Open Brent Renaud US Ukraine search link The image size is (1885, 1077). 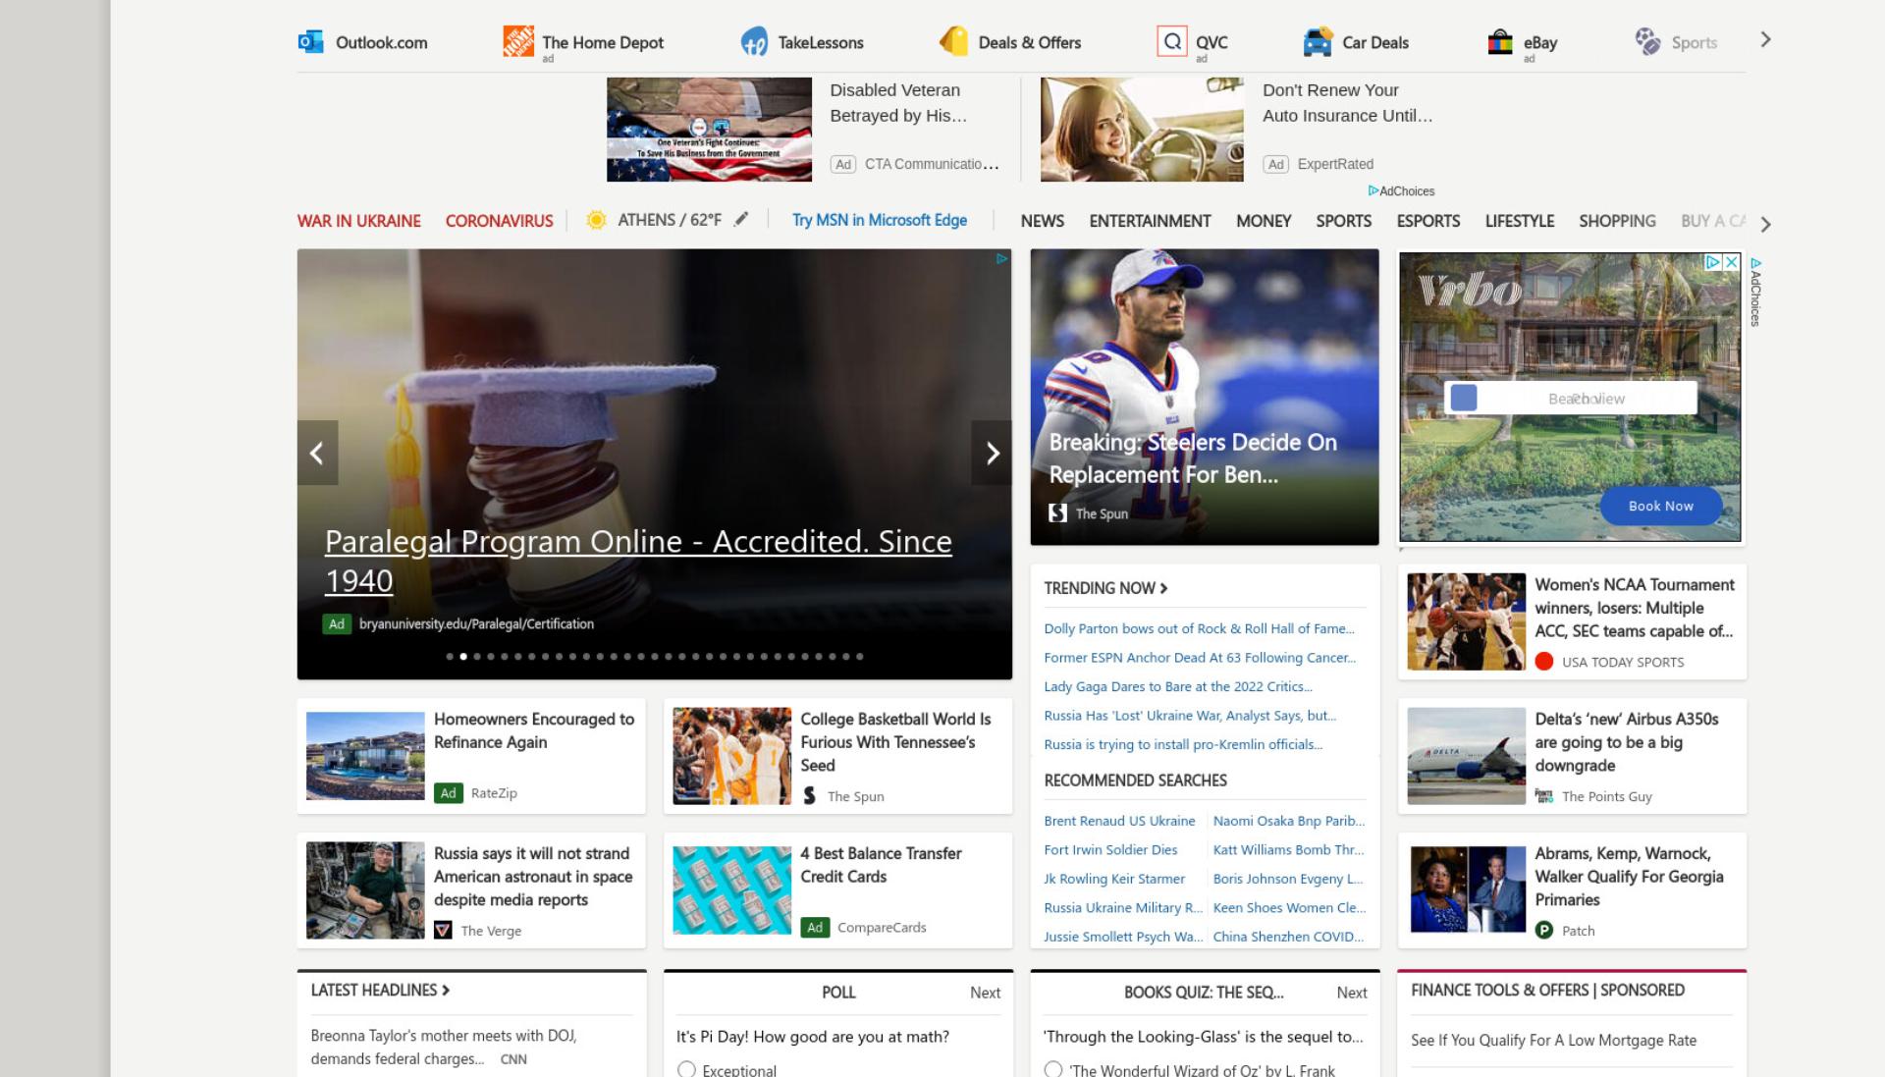[1119, 821]
